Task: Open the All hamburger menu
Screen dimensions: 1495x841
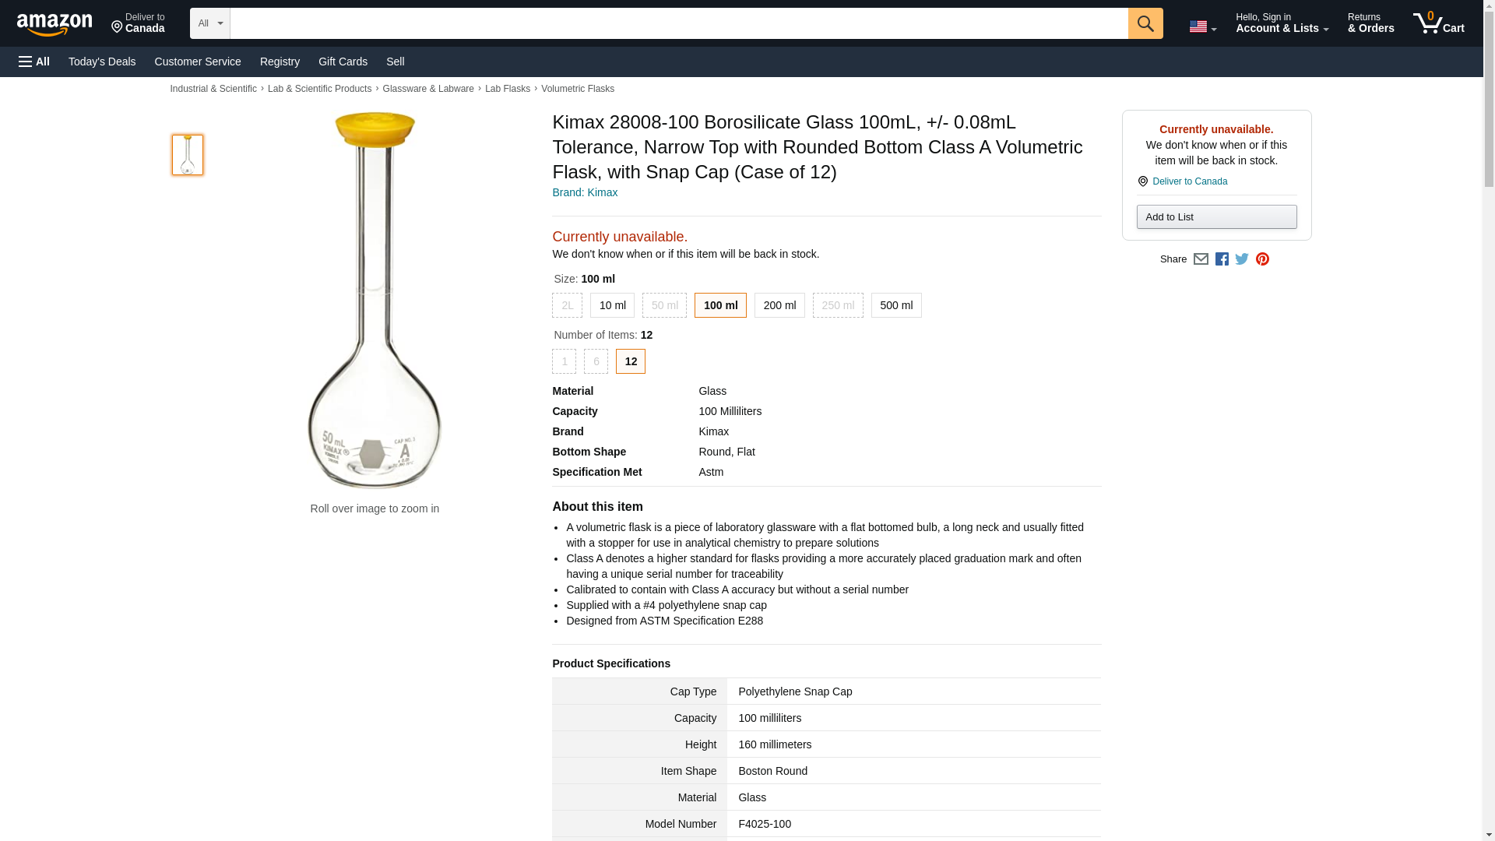Action: [x=34, y=62]
